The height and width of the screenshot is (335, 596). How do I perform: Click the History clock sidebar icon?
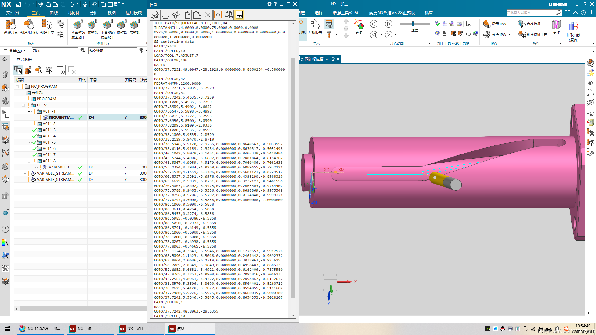(x=6, y=229)
